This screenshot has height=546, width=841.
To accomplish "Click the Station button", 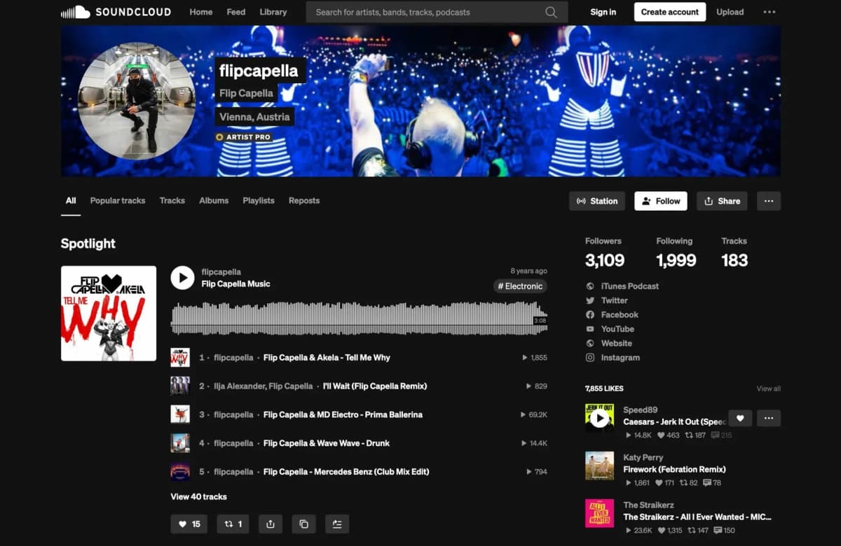I will (x=597, y=201).
